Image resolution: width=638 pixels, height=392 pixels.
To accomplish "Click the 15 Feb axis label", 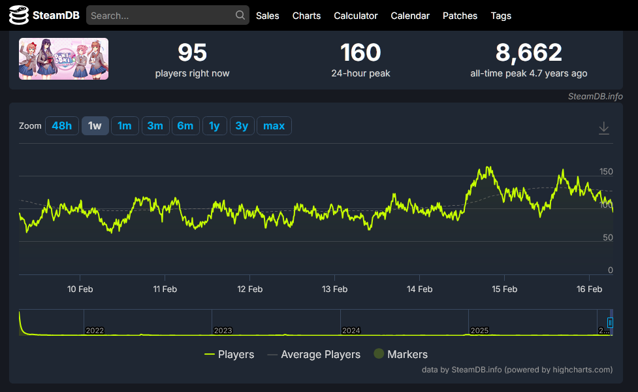I will click(505, 289).
